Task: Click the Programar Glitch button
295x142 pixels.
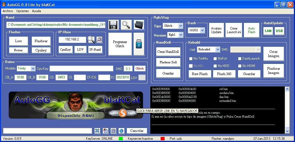Action: 120,44
